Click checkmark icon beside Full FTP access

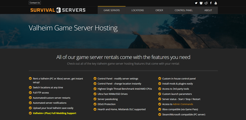[x=30, y=93]
